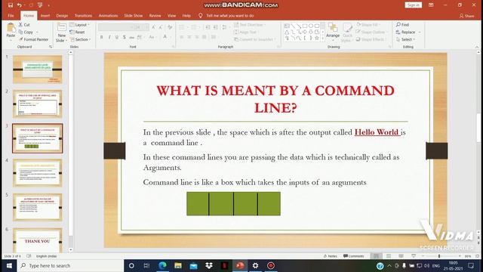
Task: Apply Text Shadow formatting
Action: (124, 37)
